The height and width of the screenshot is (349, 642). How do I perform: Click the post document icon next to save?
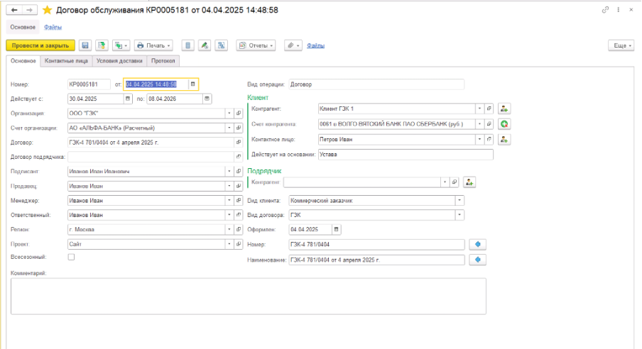(x=102, y=45)
